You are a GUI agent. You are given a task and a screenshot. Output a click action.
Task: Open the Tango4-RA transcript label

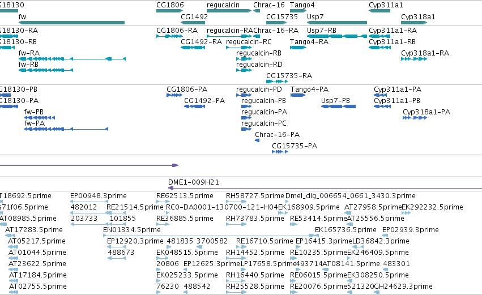pos(309,41)
